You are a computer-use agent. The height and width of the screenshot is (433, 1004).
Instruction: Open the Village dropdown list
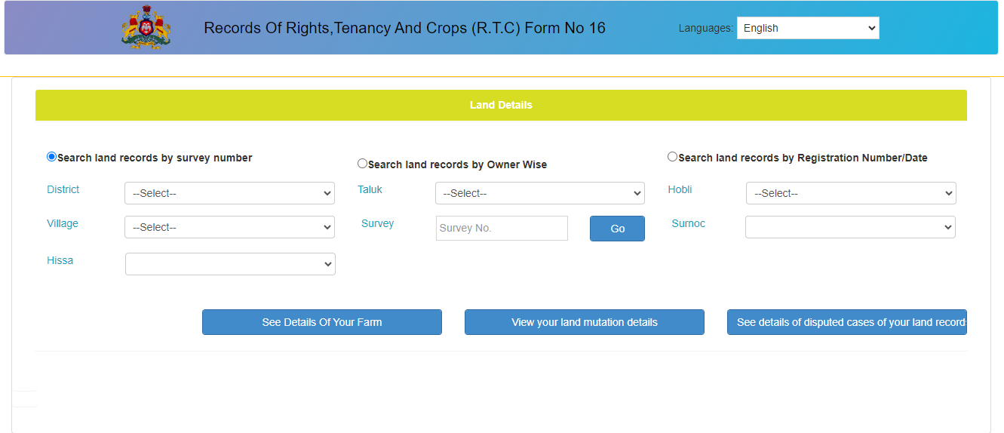(x=229, y=227)
